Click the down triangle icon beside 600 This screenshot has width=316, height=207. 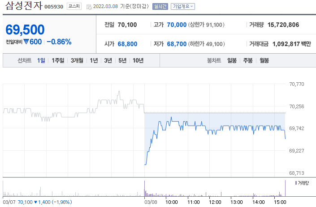pos(26,42)
